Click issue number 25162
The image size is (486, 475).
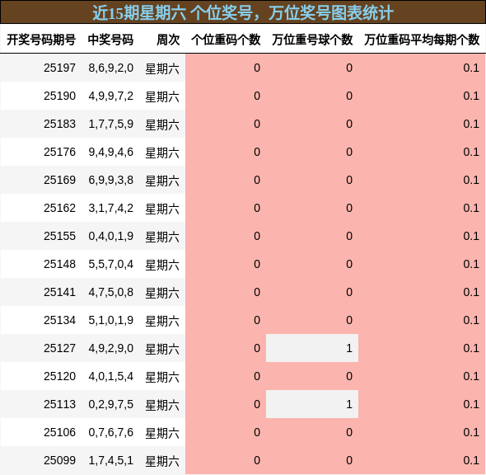click(59, 208)
